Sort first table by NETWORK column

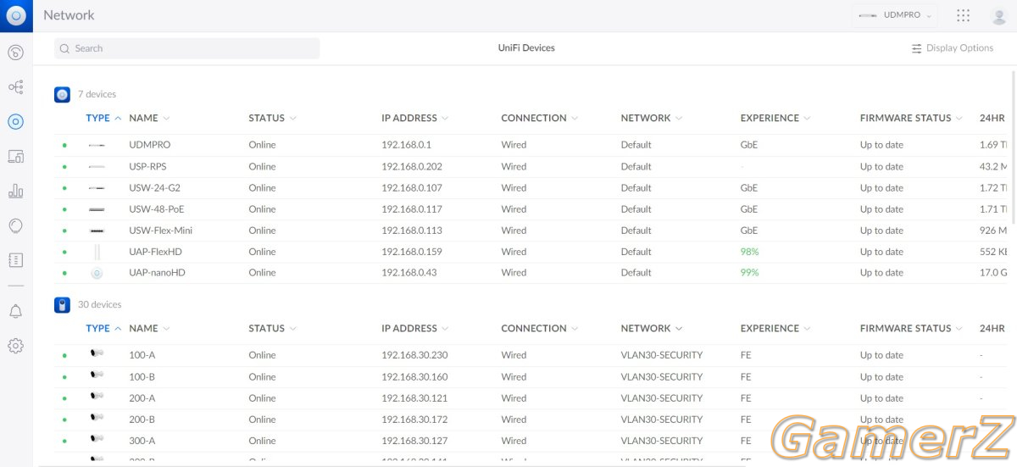click(x=651, y=118)
